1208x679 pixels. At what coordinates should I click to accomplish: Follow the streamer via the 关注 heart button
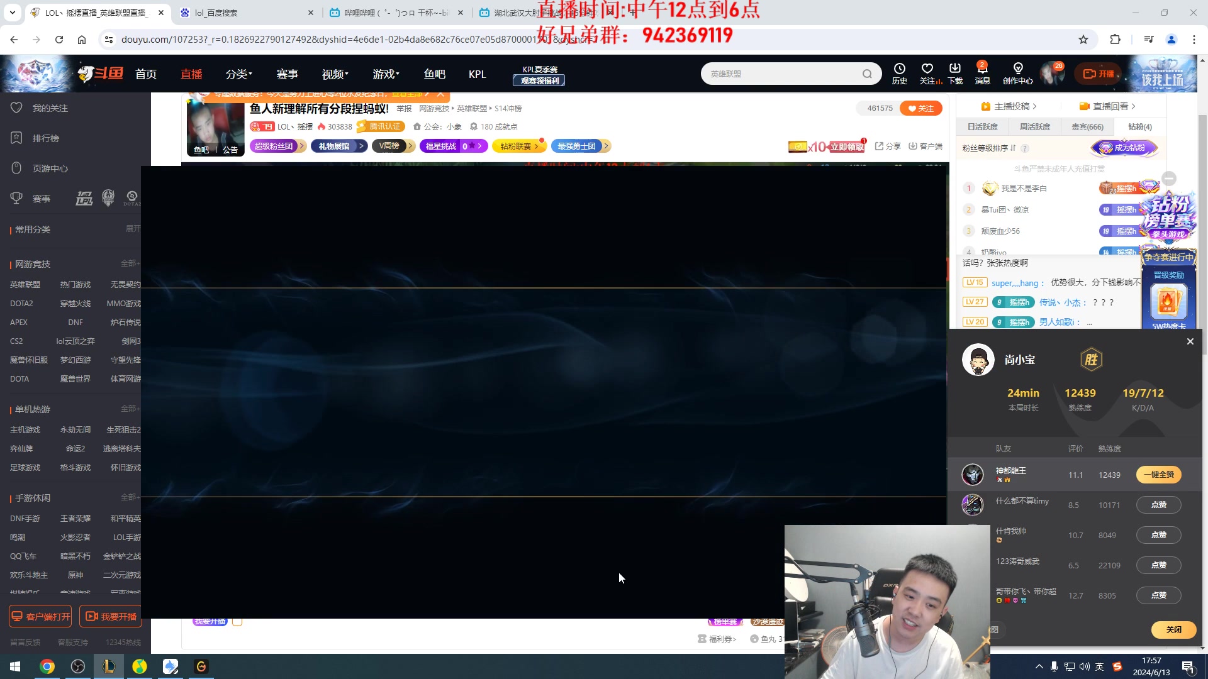[921, 108]
